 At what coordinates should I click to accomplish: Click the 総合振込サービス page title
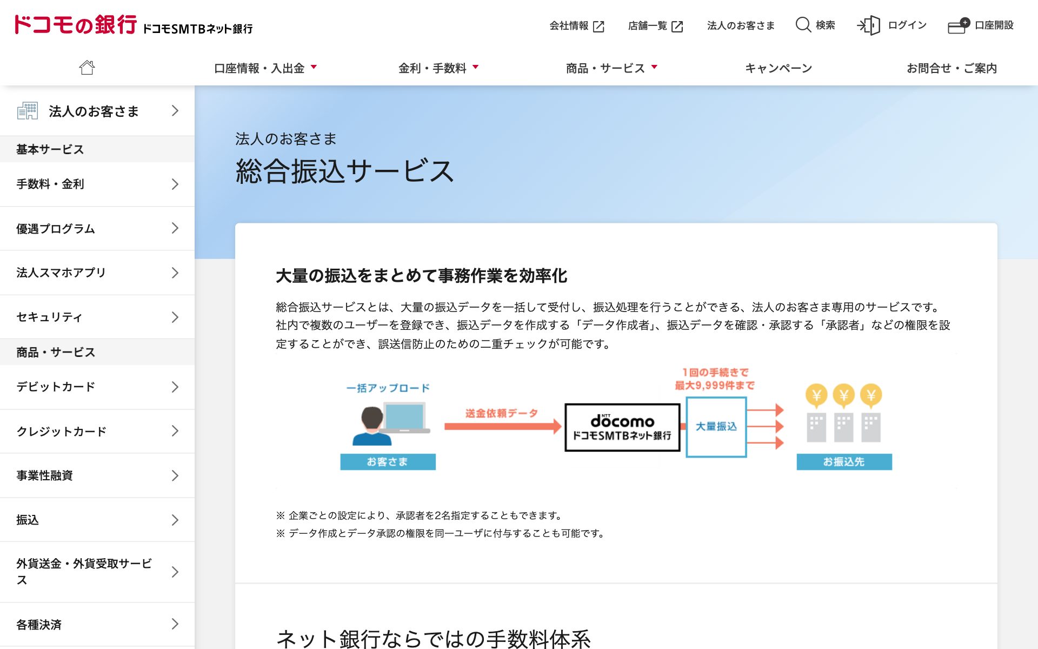click(x=345, y=171)
